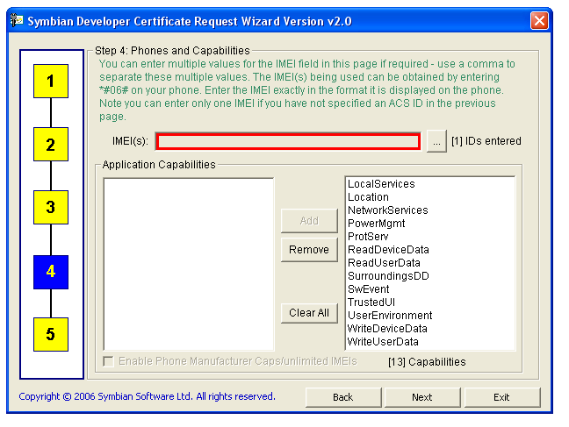Close the Certificate Request Wizard window
The width and height of the screenshot is (569, 427).
coord(539,21)
